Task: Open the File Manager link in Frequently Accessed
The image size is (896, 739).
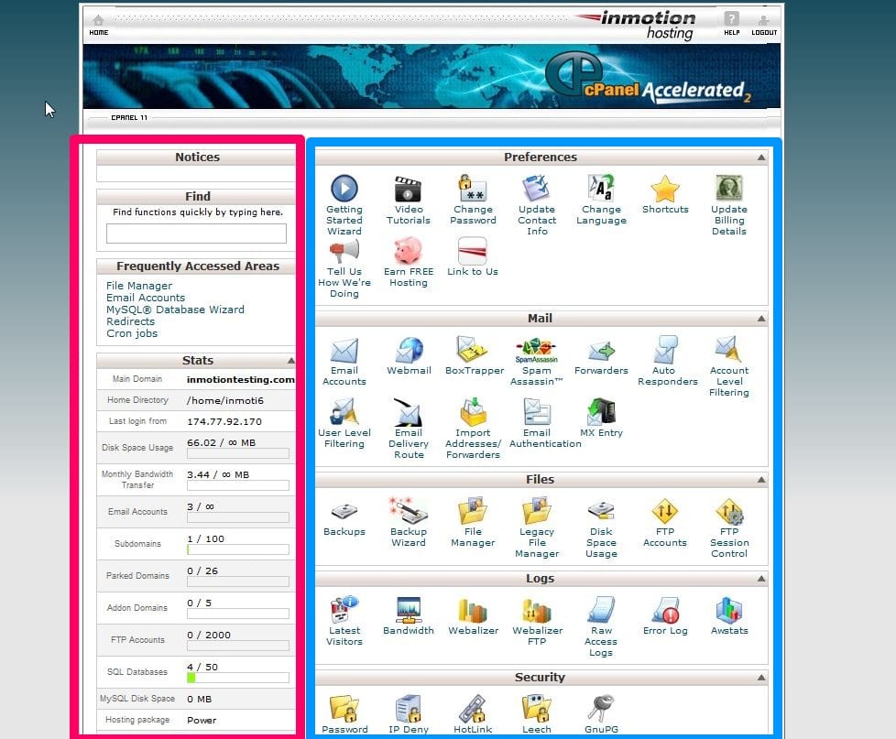Action: 139,286
